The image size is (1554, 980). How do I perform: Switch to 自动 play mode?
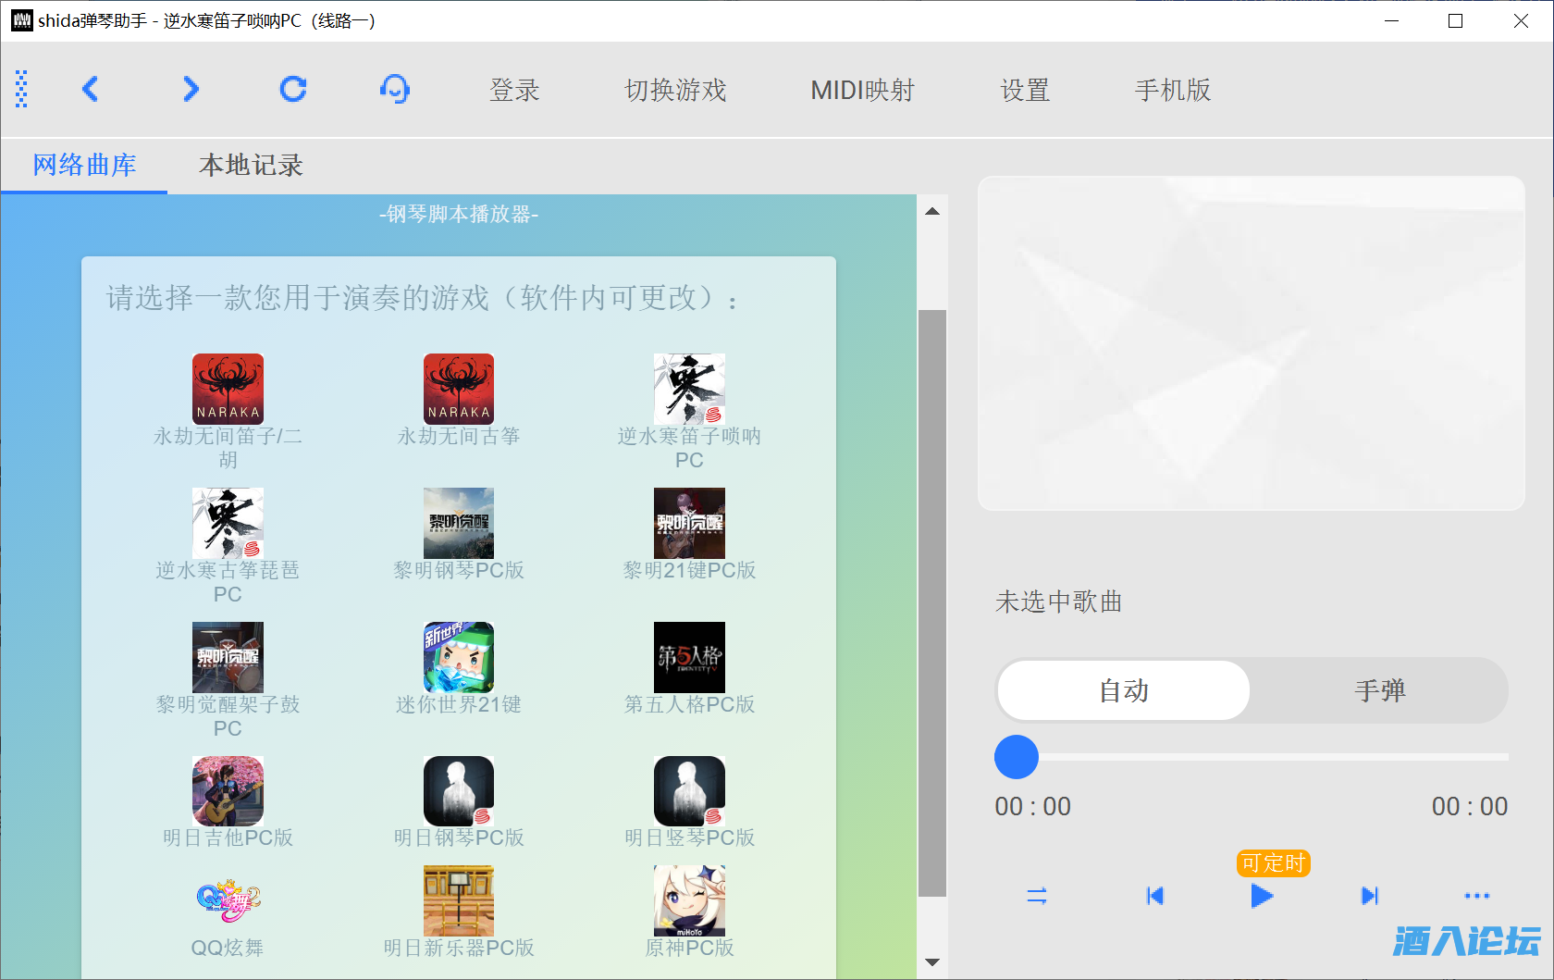(1124, 690)
